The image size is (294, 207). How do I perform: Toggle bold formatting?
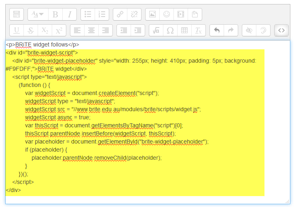click(55, 14)
